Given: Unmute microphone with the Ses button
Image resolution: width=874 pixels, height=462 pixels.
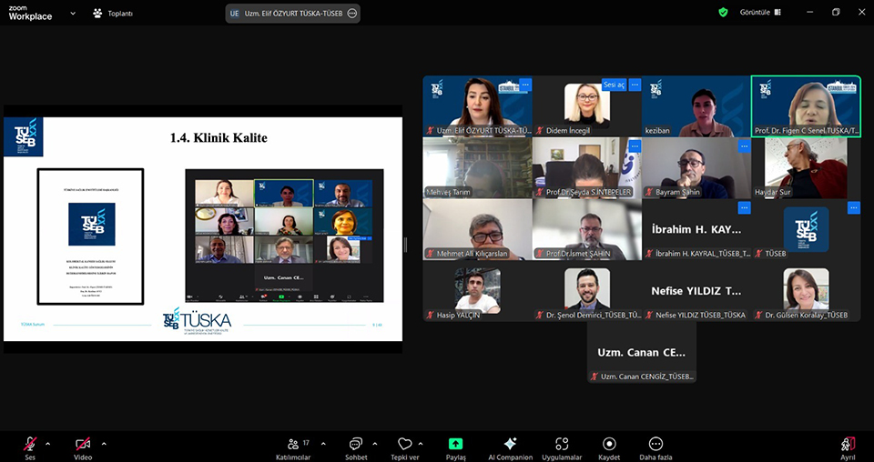Looking at the screenshot, I should coord(30,445).
